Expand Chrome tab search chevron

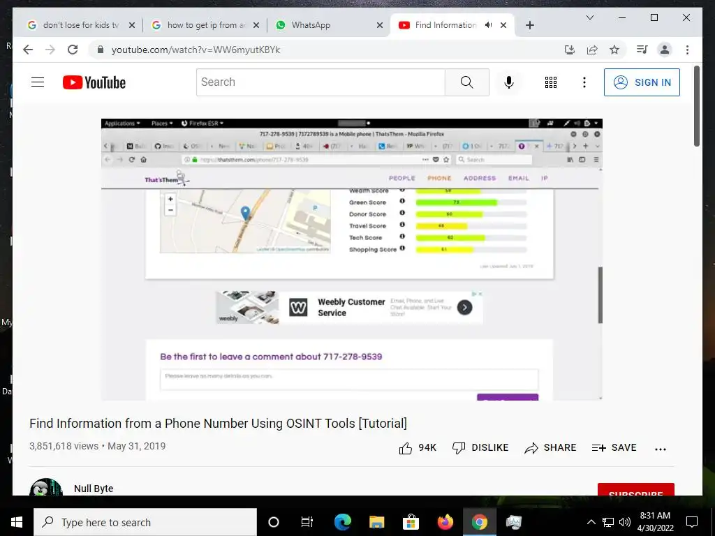[589, 17]
